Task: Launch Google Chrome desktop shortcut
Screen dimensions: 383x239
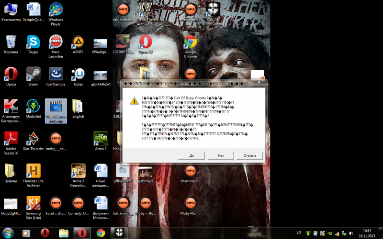Action: (190, 46)
